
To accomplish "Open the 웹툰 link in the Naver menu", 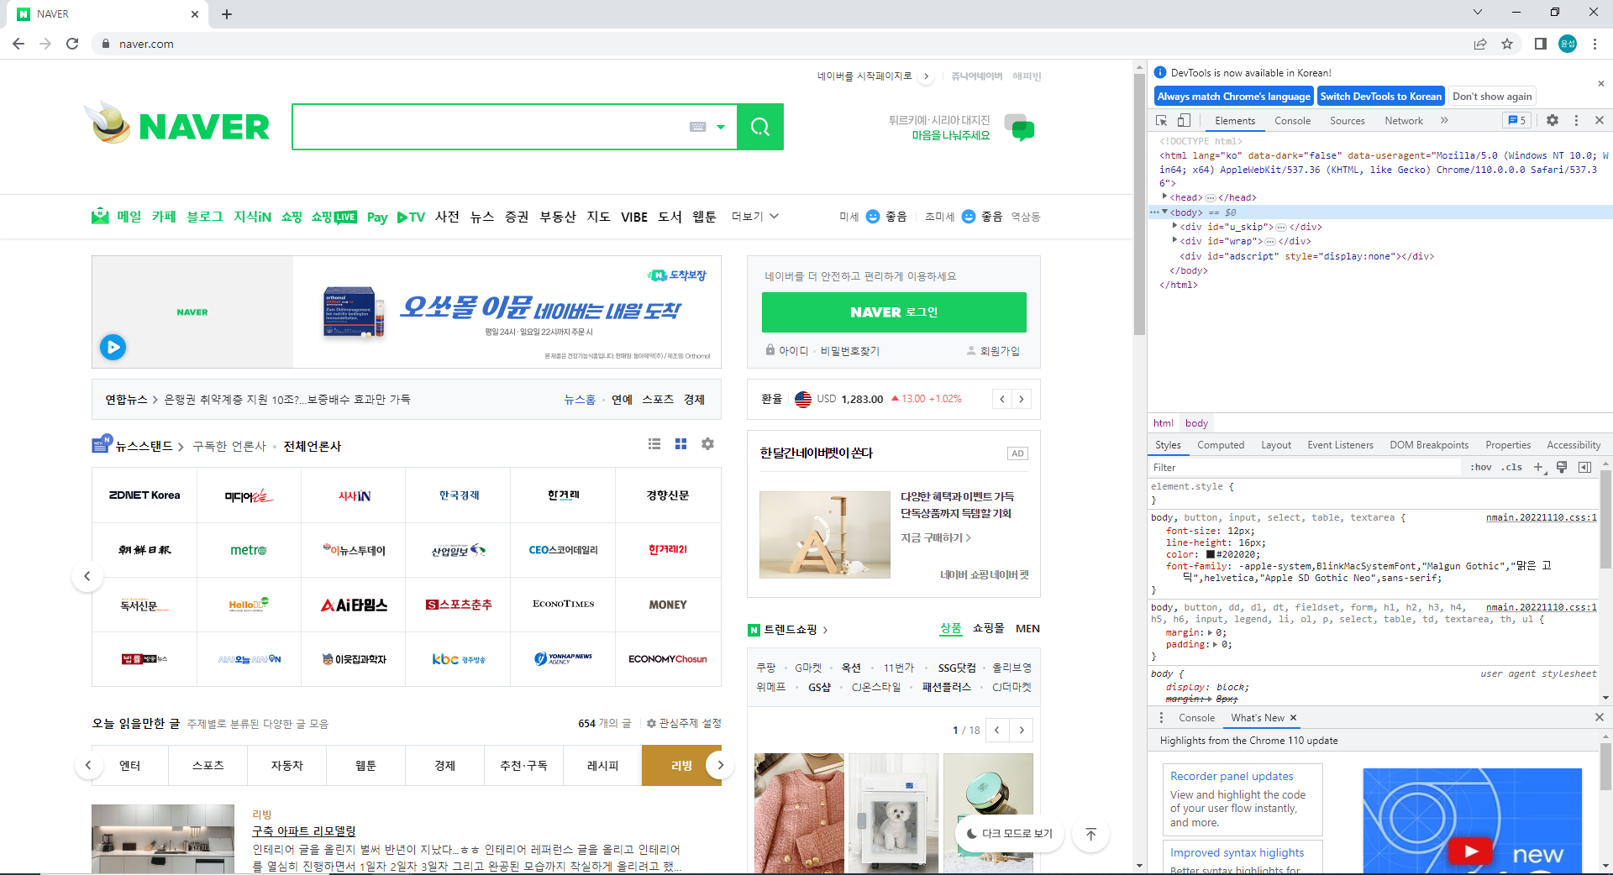I will pos(704,217).
